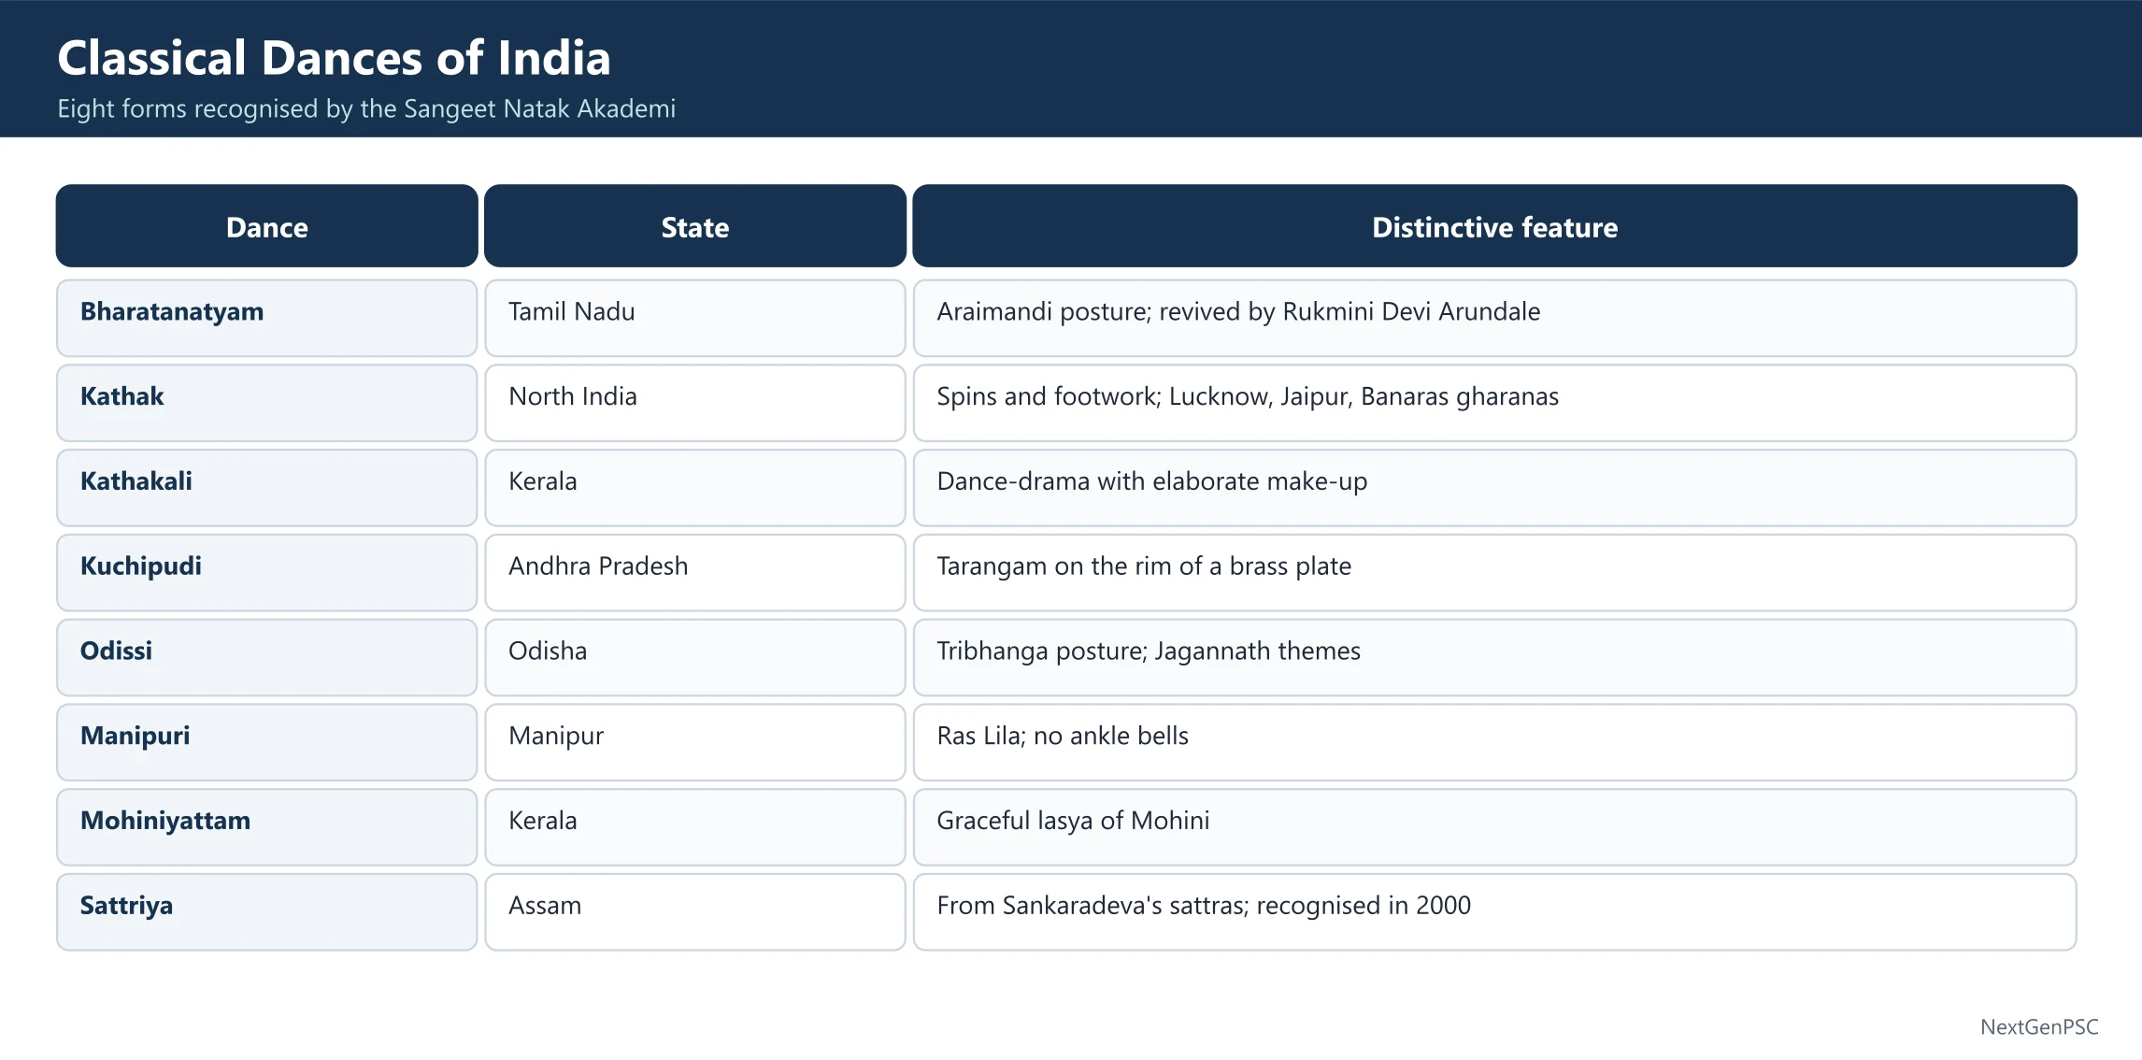Select the Kerala cell in Kathakali row
The image size is (2142, 1060).
(x=694, y=488)
